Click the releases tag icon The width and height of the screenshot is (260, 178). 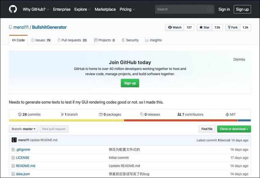tap(142, 114)
